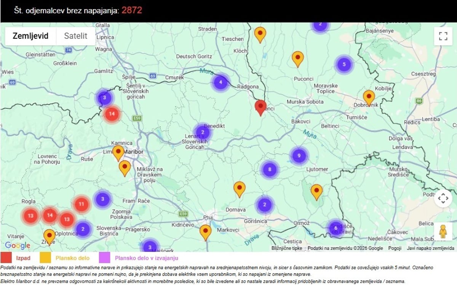Toggle fullscreen map view
Viewport: 457px width, 285px height.
click(443, 36)
